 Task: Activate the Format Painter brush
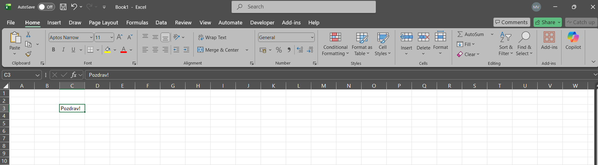click(28, 54)
